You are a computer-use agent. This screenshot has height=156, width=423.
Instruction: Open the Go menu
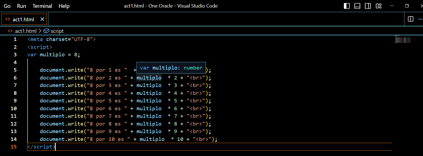7,6
